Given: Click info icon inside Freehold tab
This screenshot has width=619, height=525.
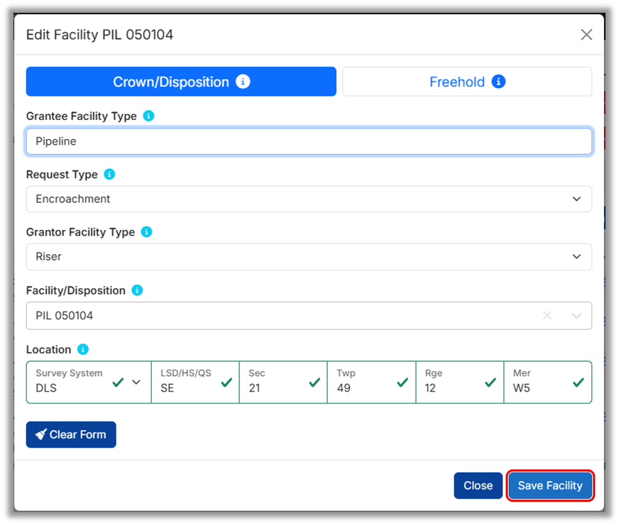Looking at the screenshot, I should (x=498, y=82).
